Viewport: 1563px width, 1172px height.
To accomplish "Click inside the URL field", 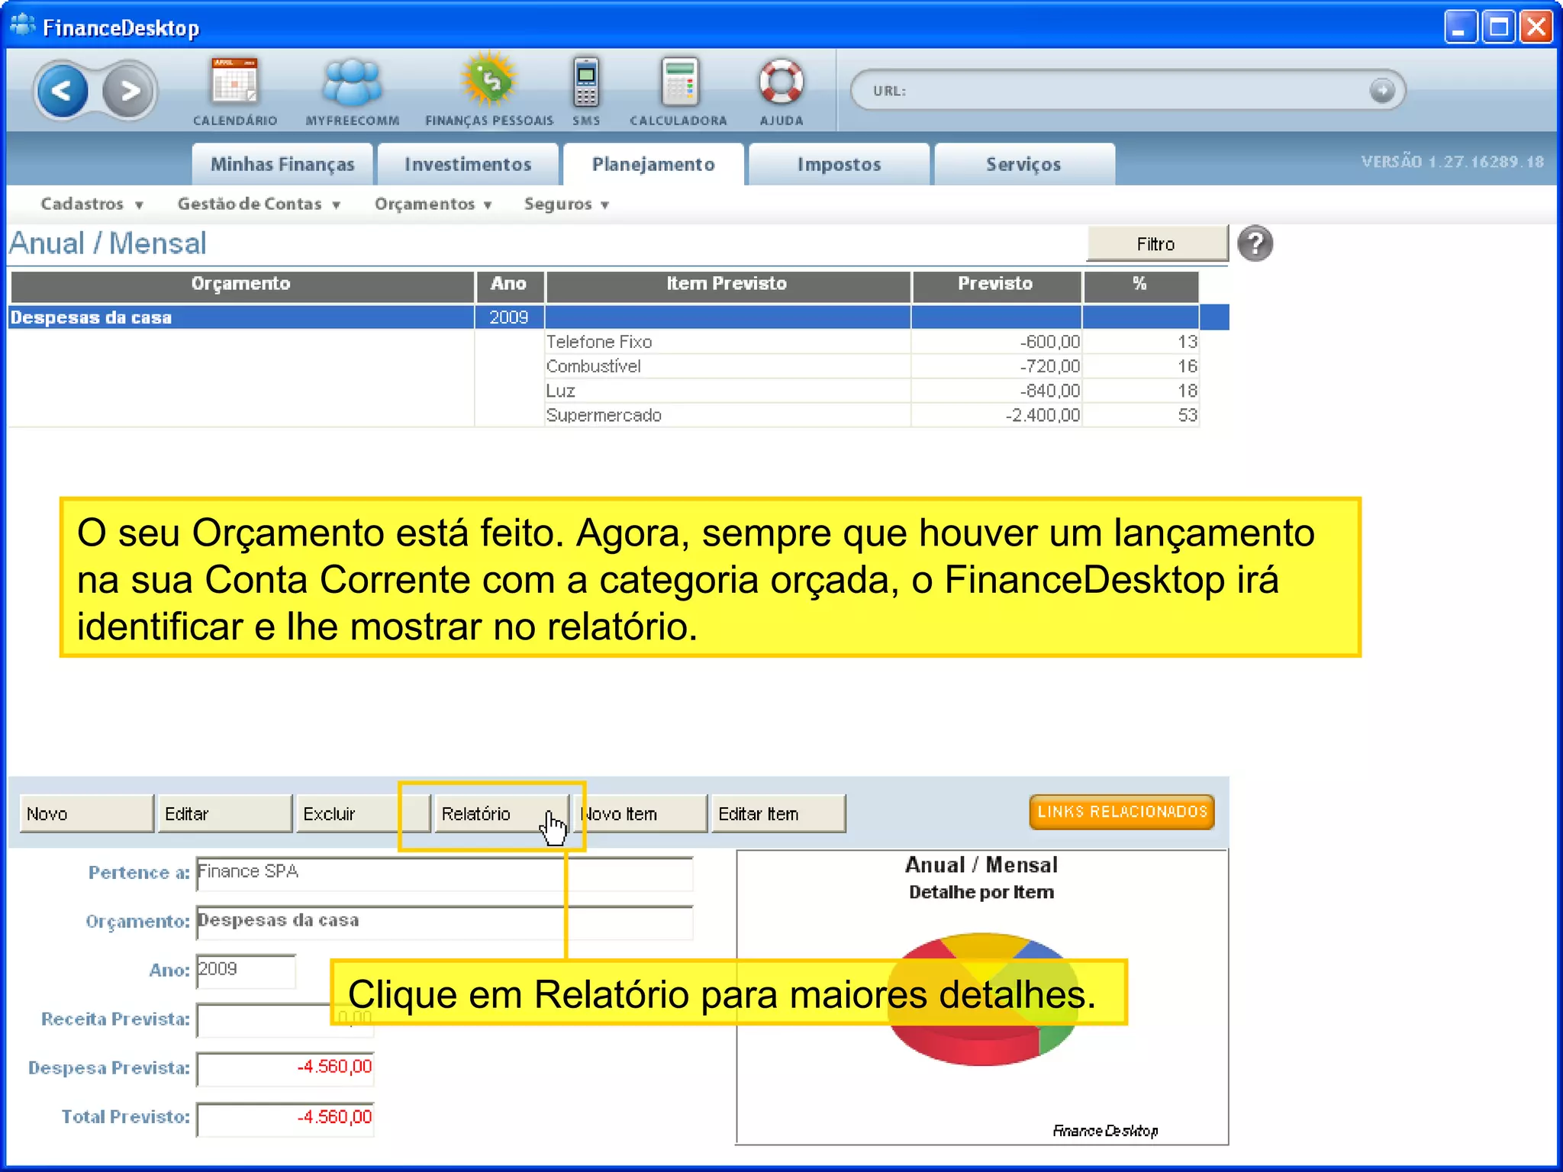I will click(1128, 91).
